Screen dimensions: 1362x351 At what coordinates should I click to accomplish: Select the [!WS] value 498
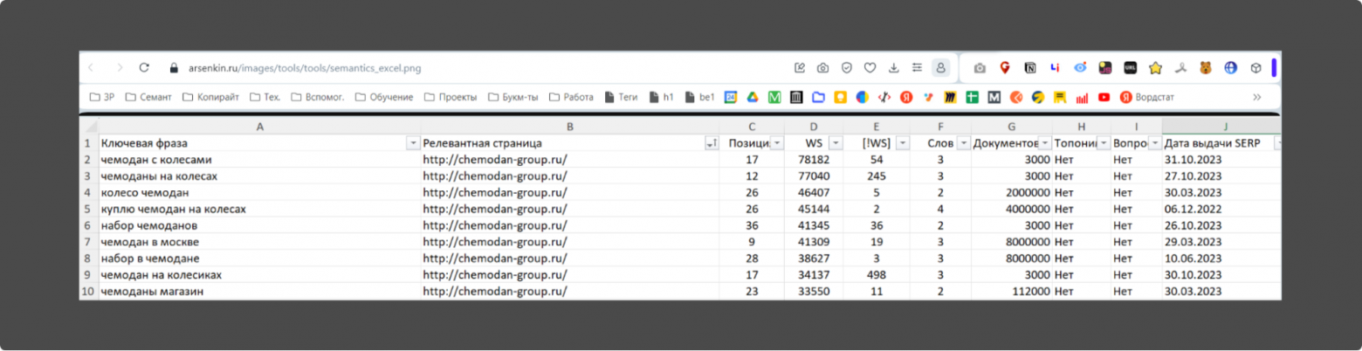pyautogui.click(x=877, y=275)
